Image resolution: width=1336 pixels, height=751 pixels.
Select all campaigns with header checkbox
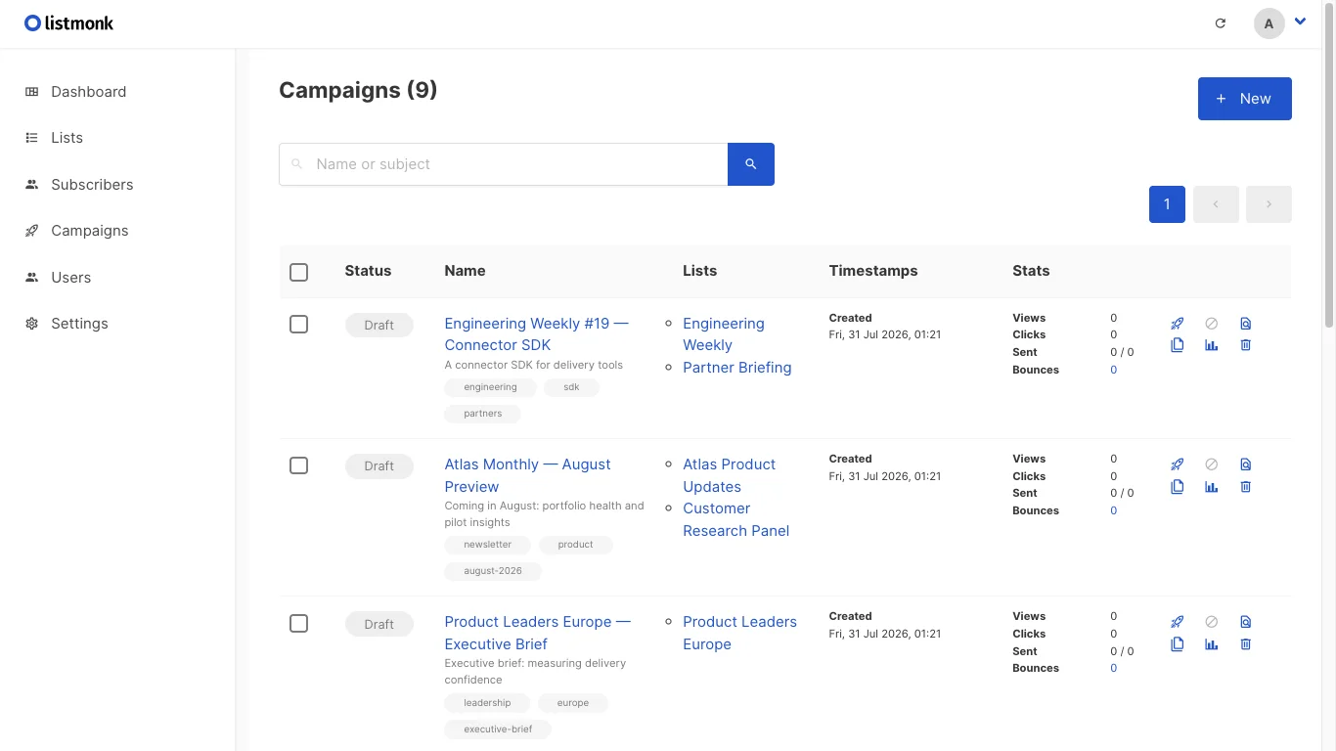pyautogui.click(x=299, y=272)
